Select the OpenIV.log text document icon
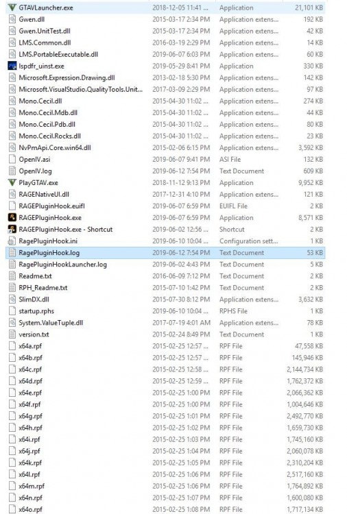The height and width of the screenshot is (514, 347). pyautogui.click(x=12, y=171)
